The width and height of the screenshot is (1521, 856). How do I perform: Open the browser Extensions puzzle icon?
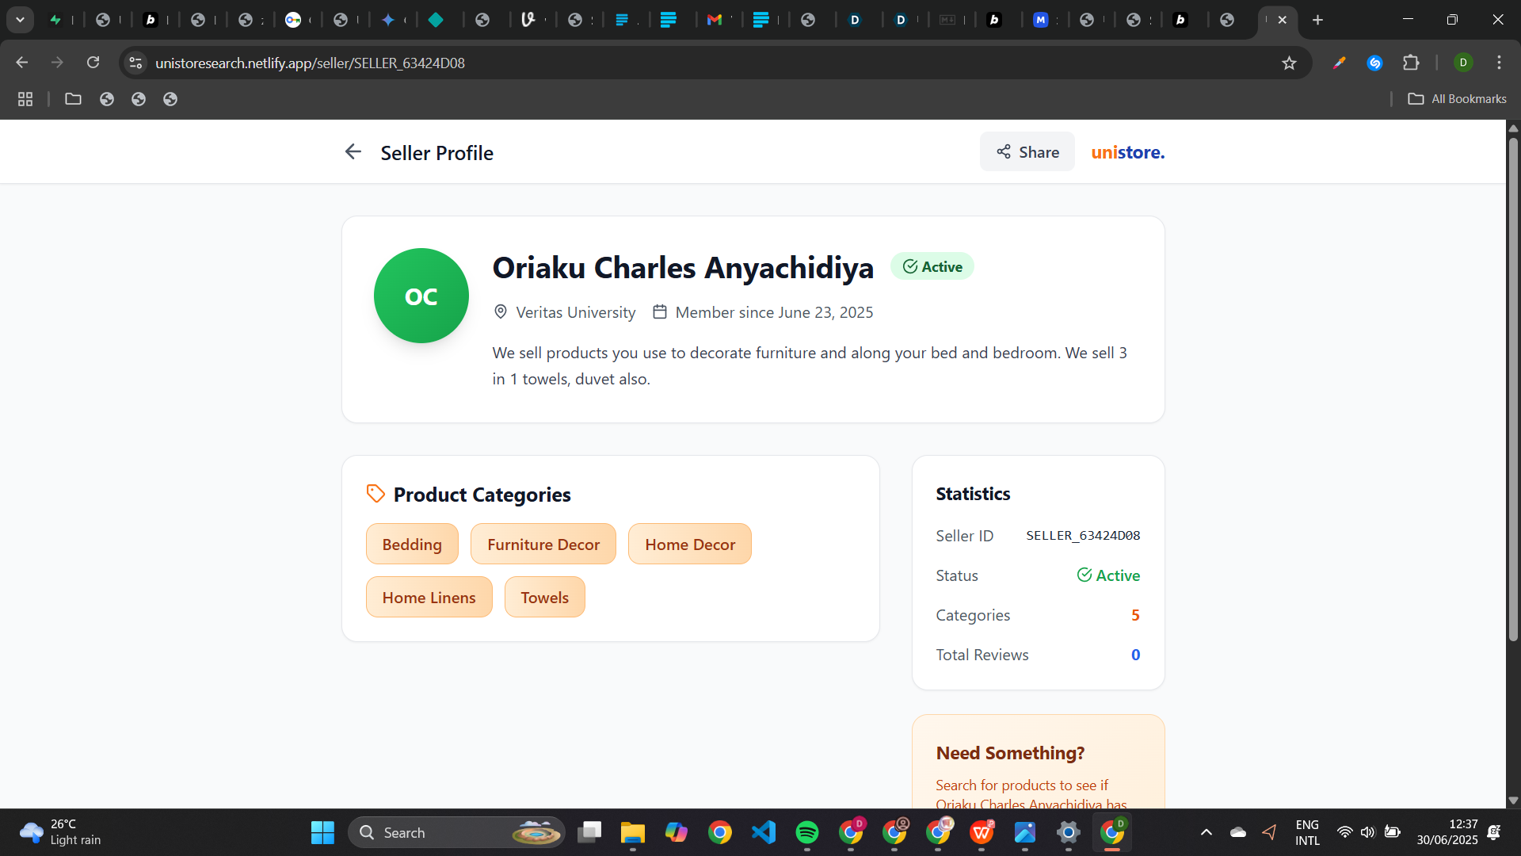(1411, 63)
